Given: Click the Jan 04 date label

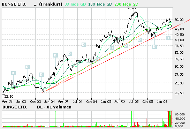Looking at the screenshot, I should 50,101.
